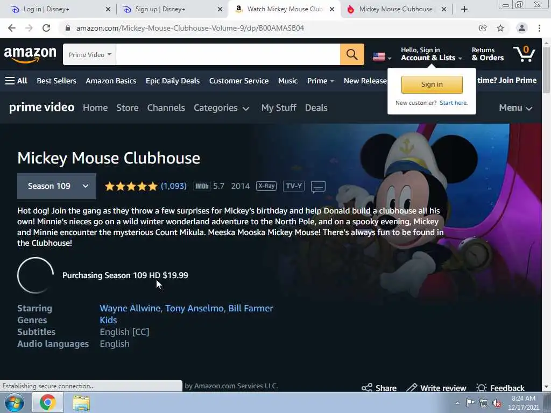This screenshot has height=413, width=551.
Task: Open the Prime Video Store
Action: pyautogui.click(x=127, y=108)
